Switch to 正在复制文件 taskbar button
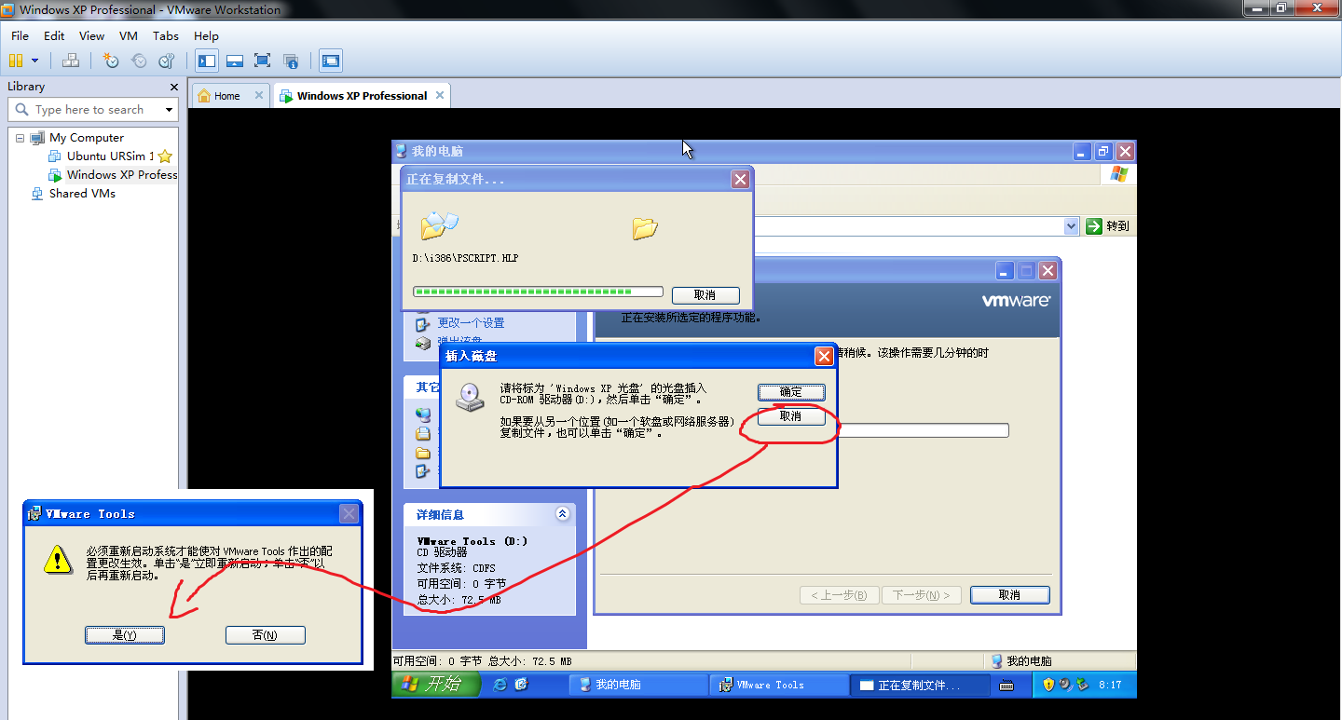1342x720 pixels. (x=921, y=685)
